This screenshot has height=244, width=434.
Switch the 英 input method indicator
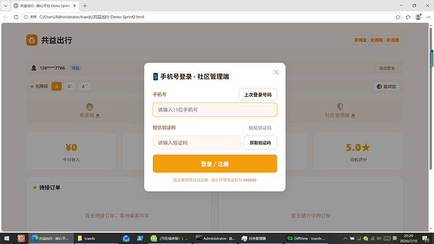395,238
